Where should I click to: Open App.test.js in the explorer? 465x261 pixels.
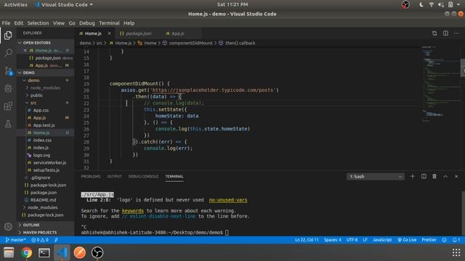tap(44, 125)
